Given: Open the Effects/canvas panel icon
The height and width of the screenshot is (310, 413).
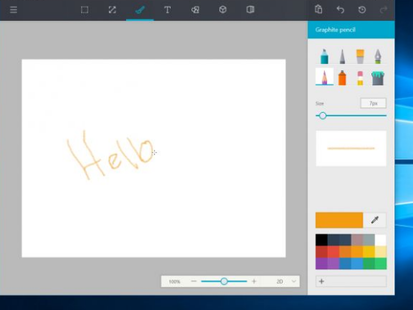Looking at the screenshot, I should tap(250, 10).
